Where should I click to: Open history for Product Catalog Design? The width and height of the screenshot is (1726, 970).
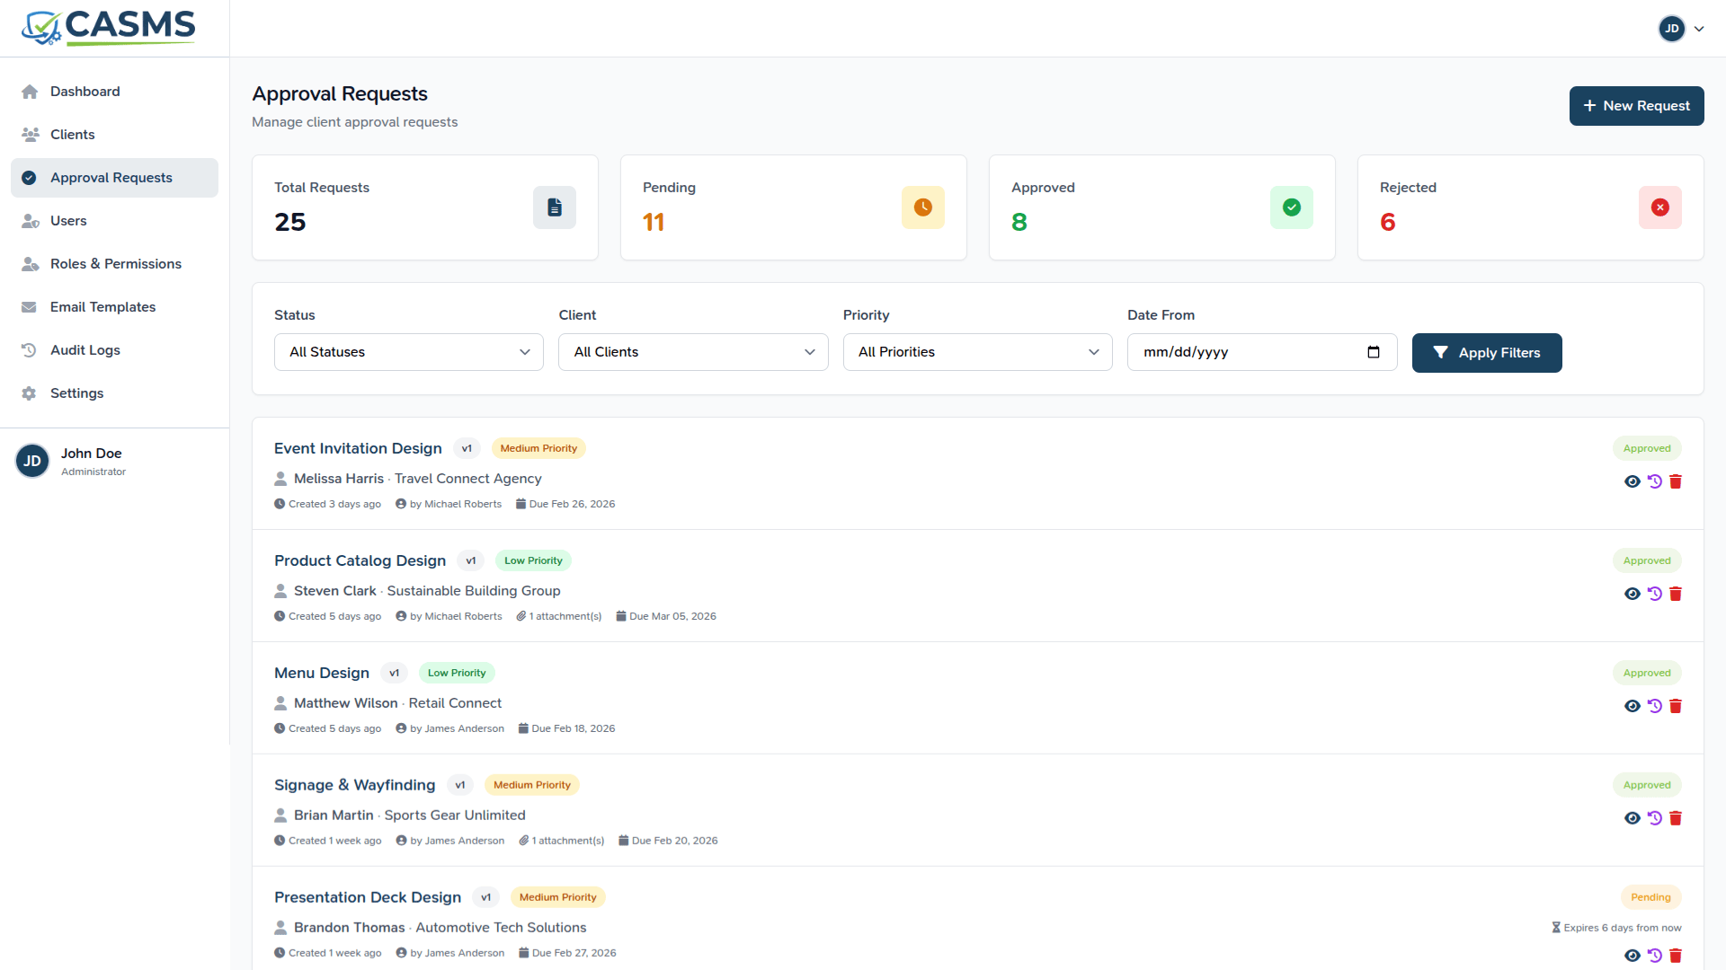click(1654, 594)
